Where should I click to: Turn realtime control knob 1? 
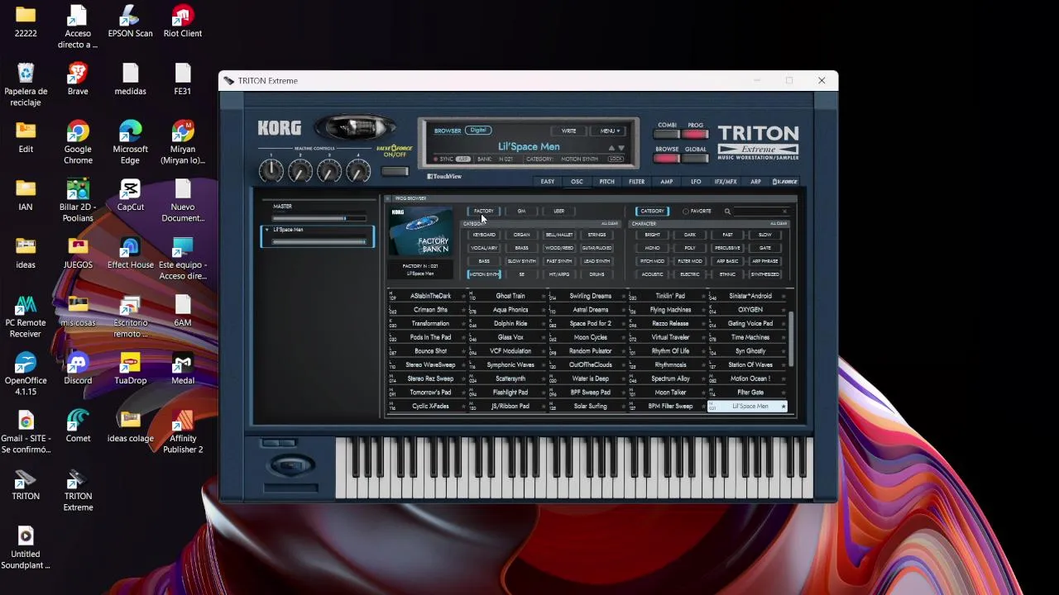point(271,171)
